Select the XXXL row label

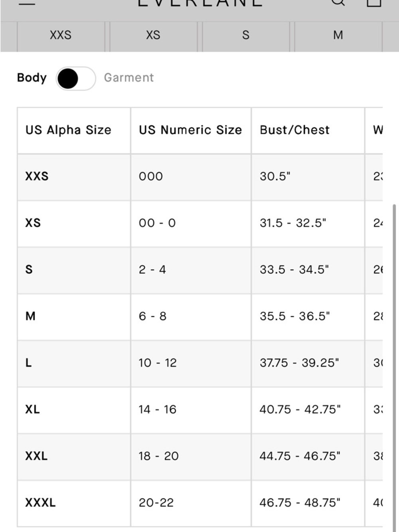[x=40, y=502]
